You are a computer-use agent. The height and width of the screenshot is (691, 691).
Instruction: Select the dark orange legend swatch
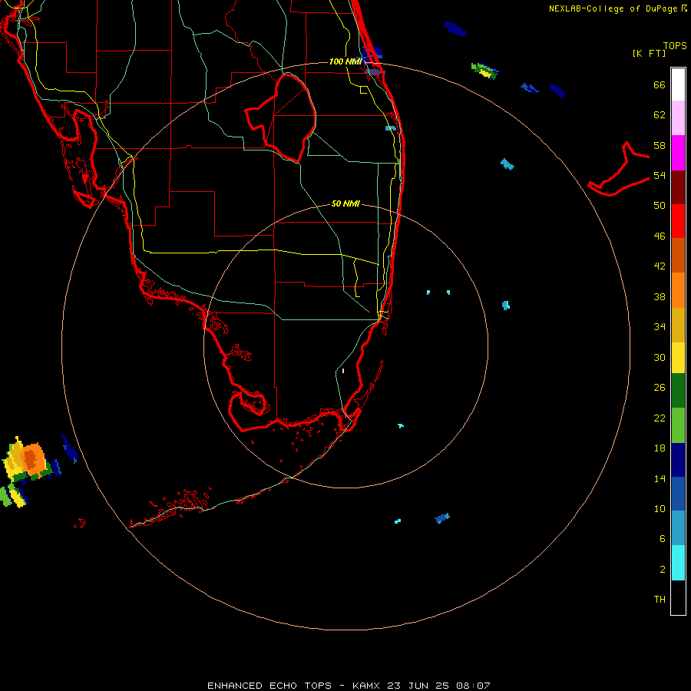click(x=678, y=255)
